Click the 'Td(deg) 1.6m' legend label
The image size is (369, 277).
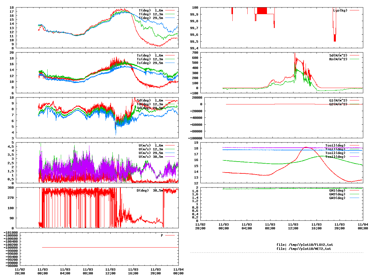(150, 100)
